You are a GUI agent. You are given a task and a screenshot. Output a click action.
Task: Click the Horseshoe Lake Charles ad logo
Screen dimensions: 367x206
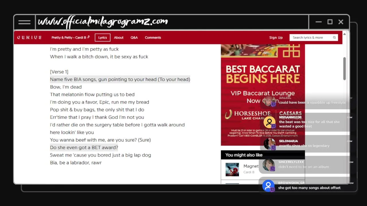248,115
